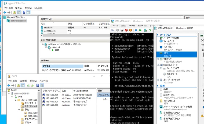Go back in Hyper-V Manager toolbar
This screenshot has width=204, height=124.
click(x=5, y=13)
